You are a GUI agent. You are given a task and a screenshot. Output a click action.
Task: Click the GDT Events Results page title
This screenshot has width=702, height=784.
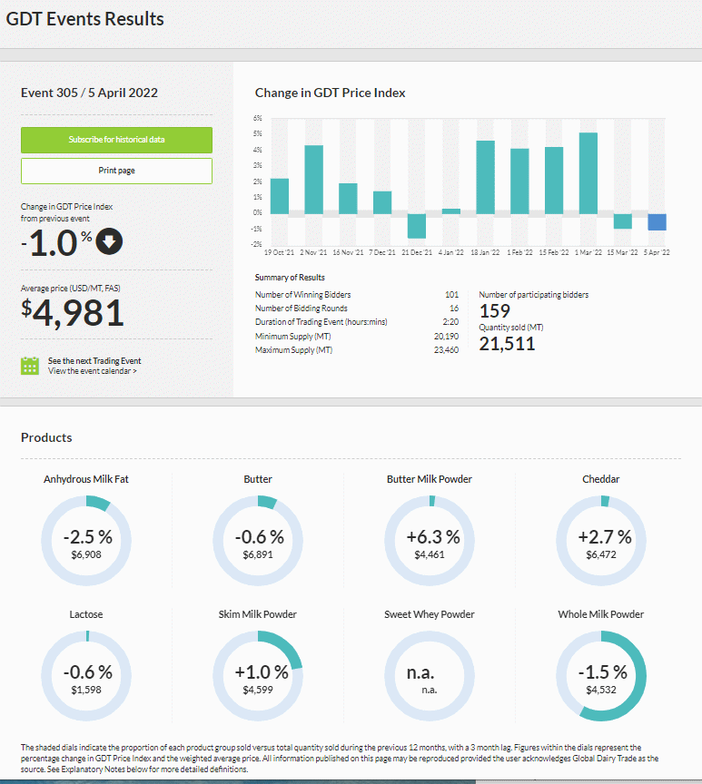click(85, 19)
